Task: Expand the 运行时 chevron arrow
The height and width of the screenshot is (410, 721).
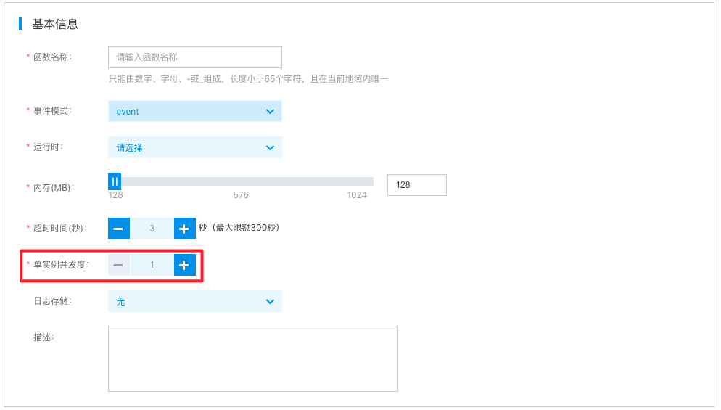Action: coord(270,148)
